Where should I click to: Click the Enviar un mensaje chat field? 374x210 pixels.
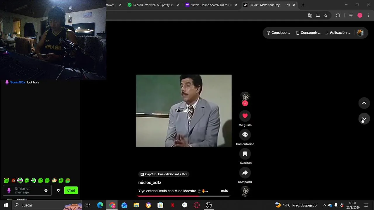click(27, 190)
